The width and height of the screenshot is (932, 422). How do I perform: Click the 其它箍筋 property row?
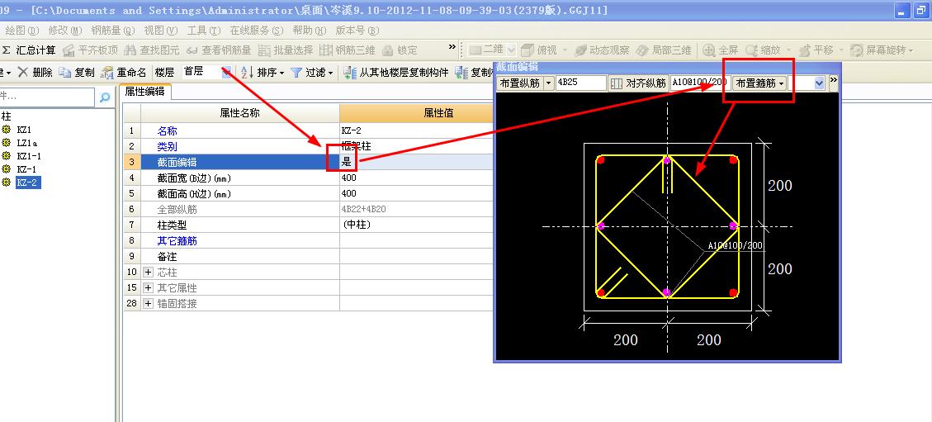(x=309, y=240)
